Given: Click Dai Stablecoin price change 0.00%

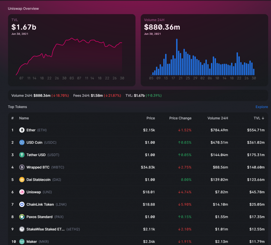Looking at the screenshot, I should pos(186,179).
